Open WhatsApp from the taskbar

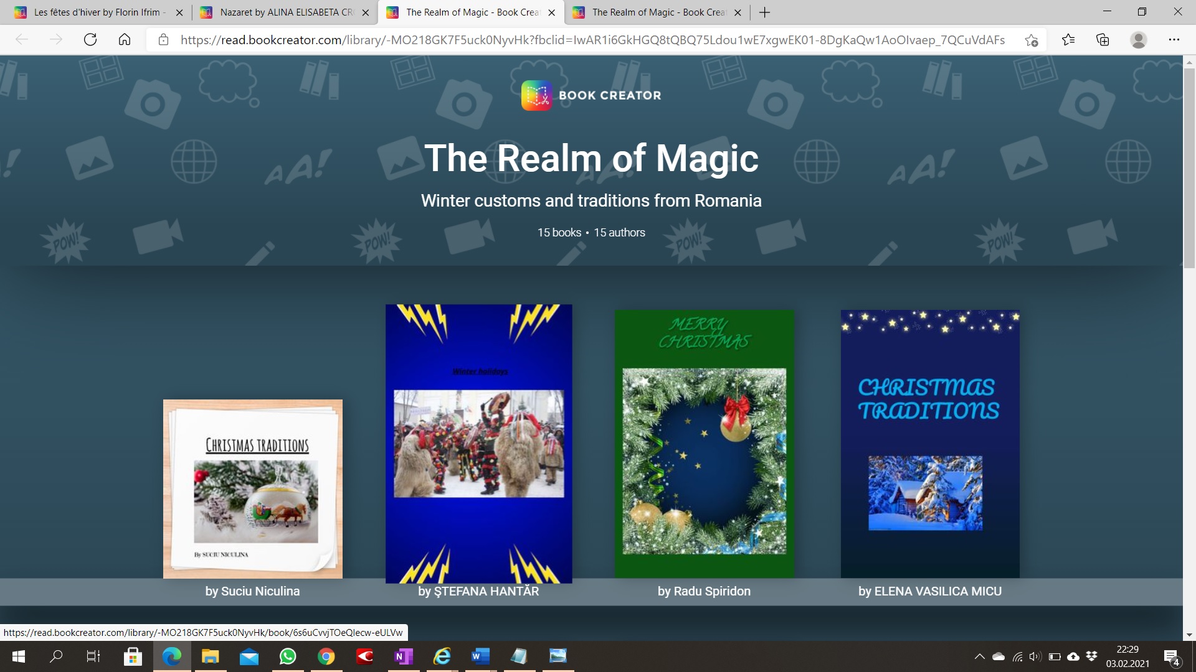coord(288,656)
